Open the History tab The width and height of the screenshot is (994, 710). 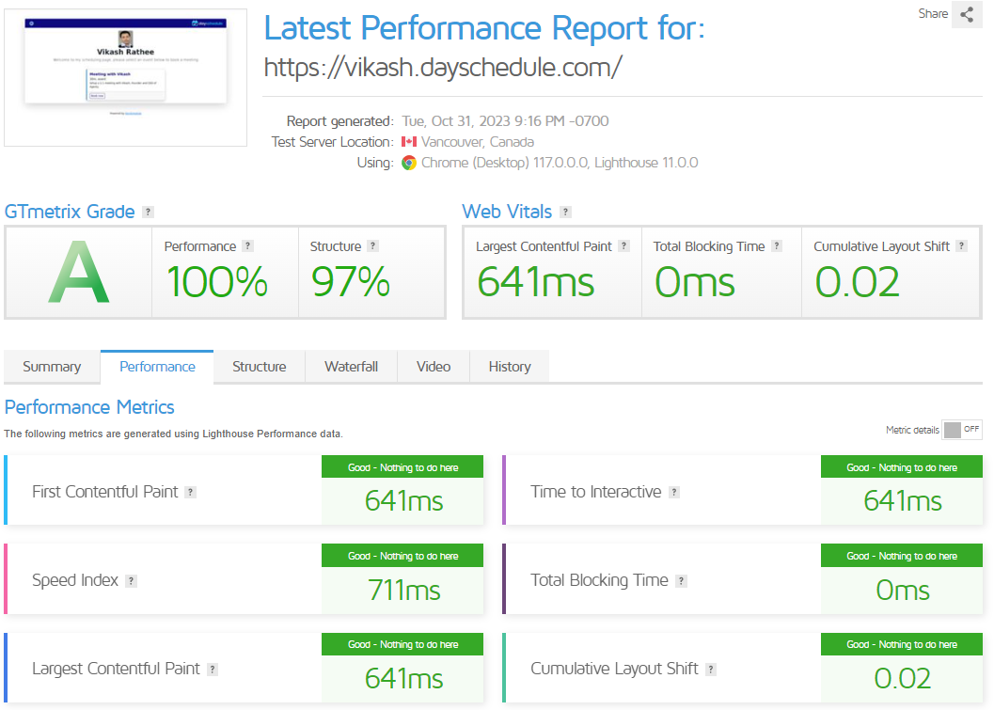pos(510,367)
